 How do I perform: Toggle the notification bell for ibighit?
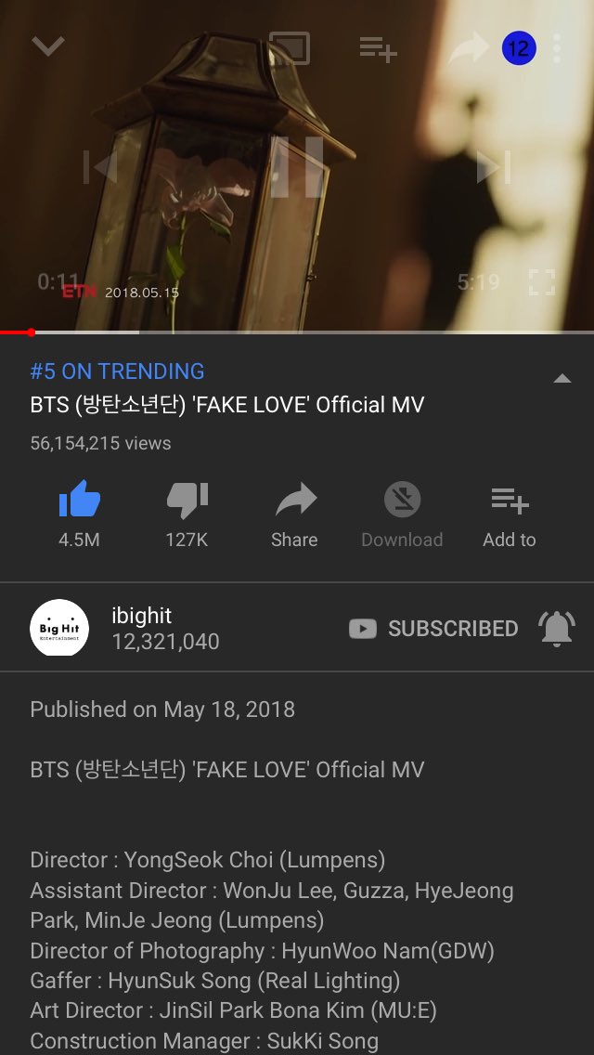click(556, 629)
